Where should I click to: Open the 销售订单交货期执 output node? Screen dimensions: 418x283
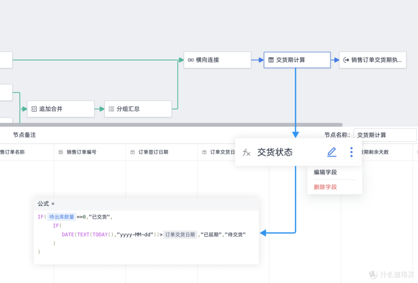373,60
